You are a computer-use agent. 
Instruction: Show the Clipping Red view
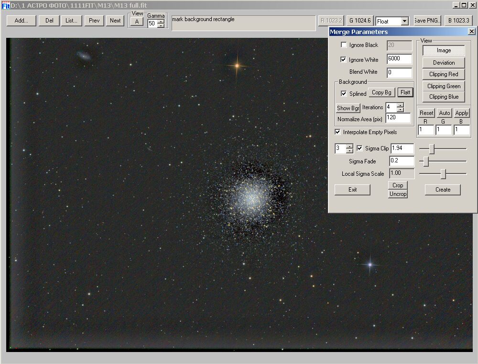pos(444,74)
